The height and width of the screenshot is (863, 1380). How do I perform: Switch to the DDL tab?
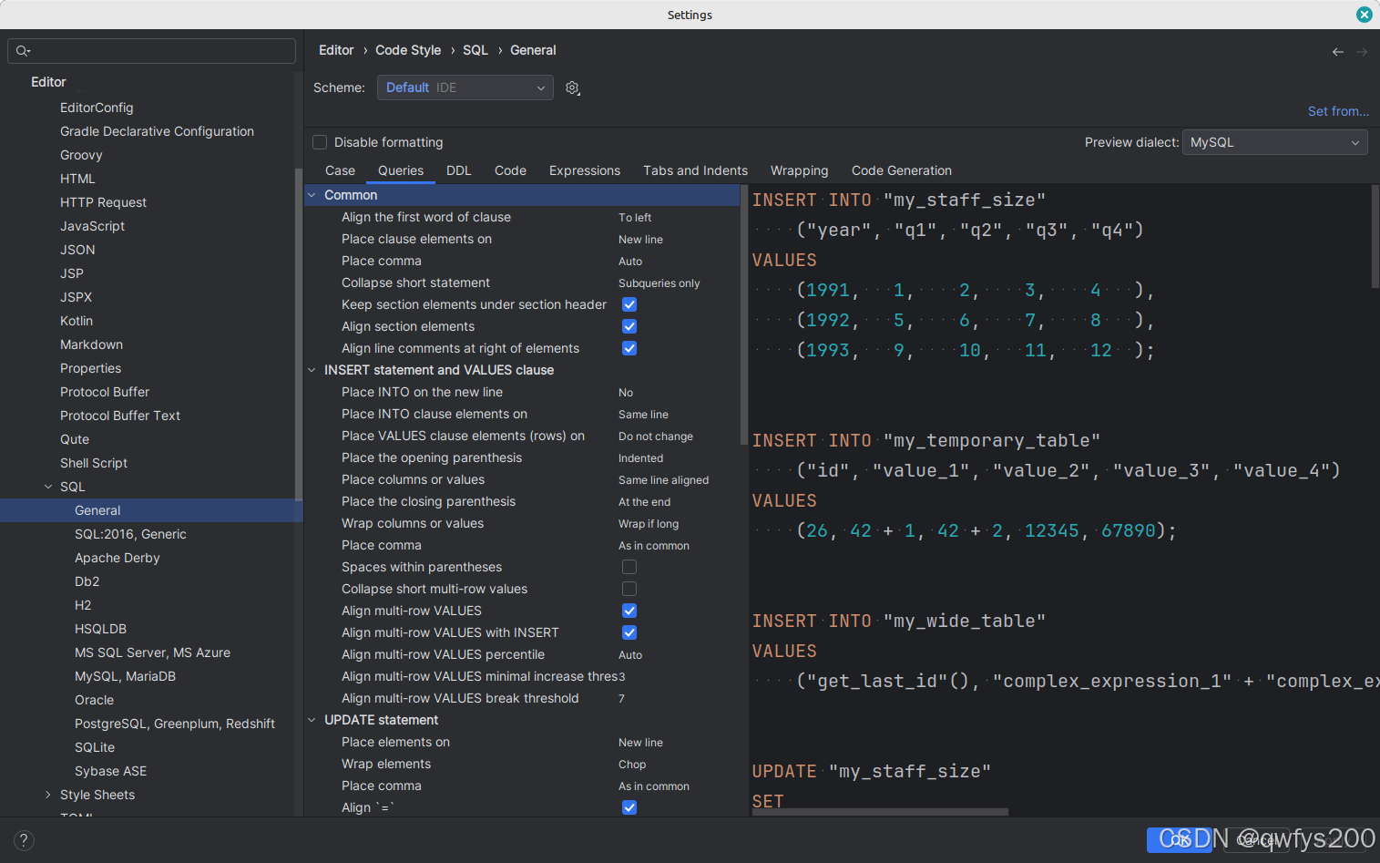pos(459,170)
